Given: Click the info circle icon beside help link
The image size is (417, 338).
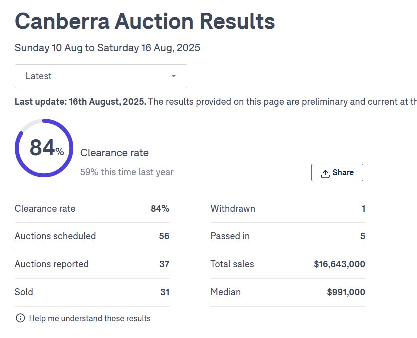Looking at the screenshot, I should (x=20, y=318).
